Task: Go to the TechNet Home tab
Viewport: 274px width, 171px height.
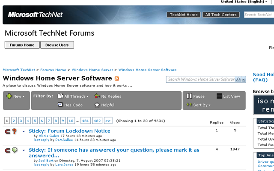Action: click(184, 15)
